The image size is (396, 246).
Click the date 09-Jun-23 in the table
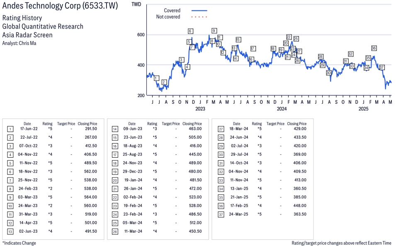133,129
